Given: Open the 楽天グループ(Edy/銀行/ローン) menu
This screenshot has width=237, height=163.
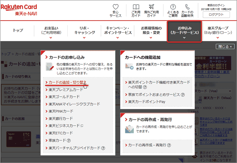Looking at the screenshot, I should (x=218, y=30).
